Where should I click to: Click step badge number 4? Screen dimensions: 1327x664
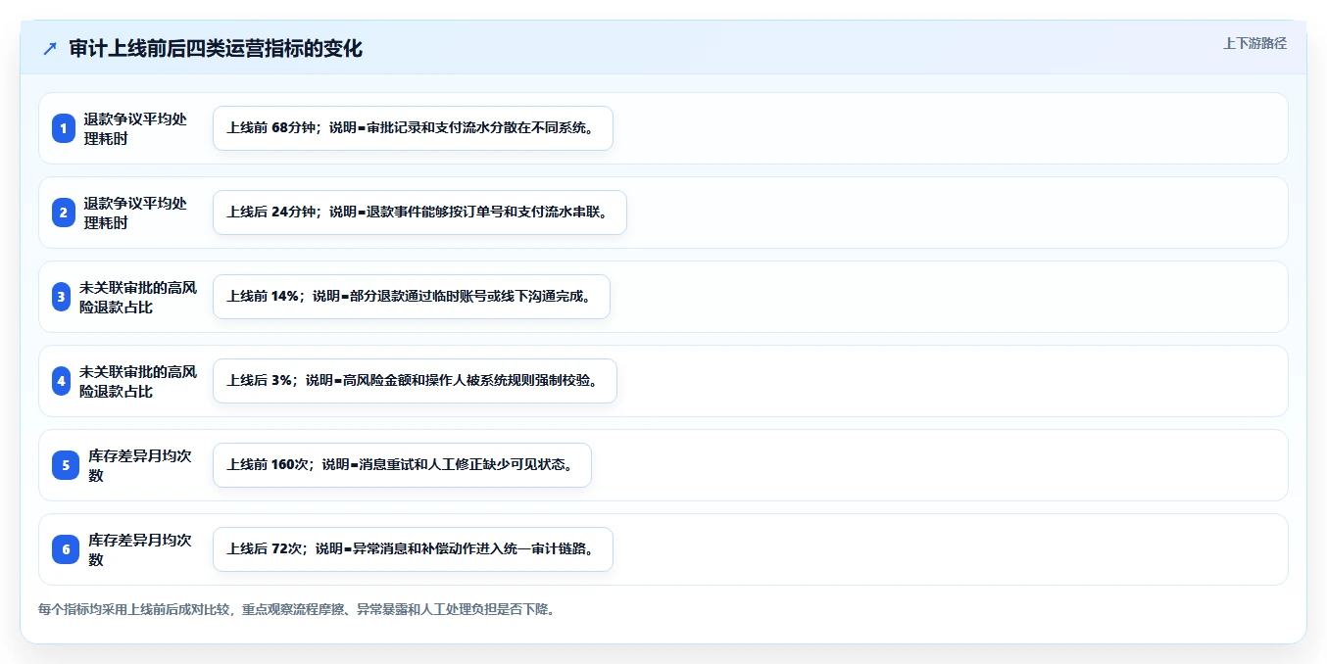(62, 381)
